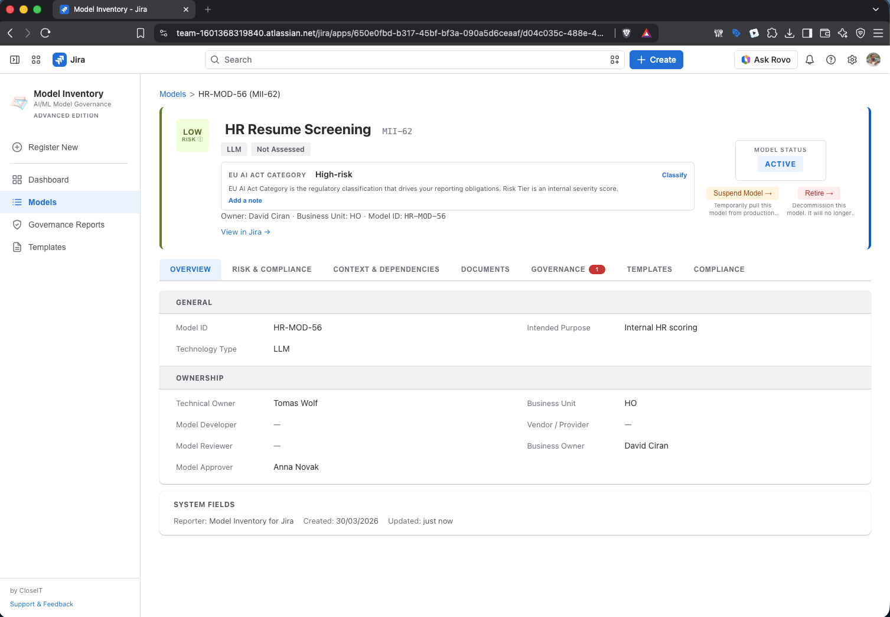Close the Model Inventory - Jira browser tab
This screenshot has width=890, height=617.
(x=185, y=9)
